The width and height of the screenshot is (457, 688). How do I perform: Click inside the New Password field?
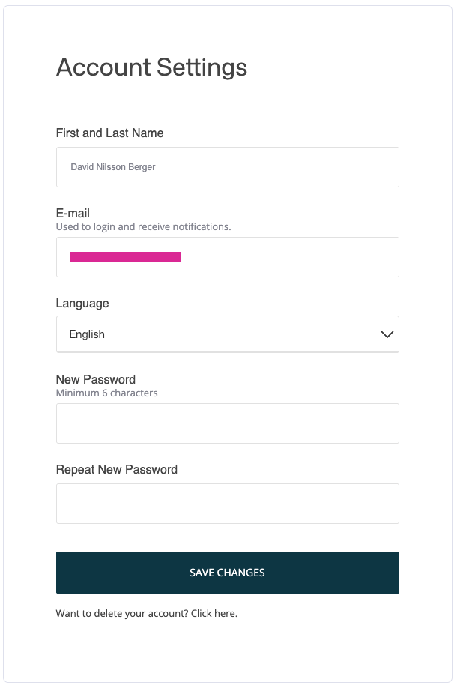(227, 423)
